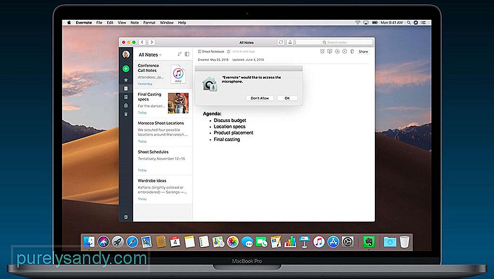This screenshot has width=494, height=279.
Task: Expand the All Notes dropdown heading
Action: 150,55
